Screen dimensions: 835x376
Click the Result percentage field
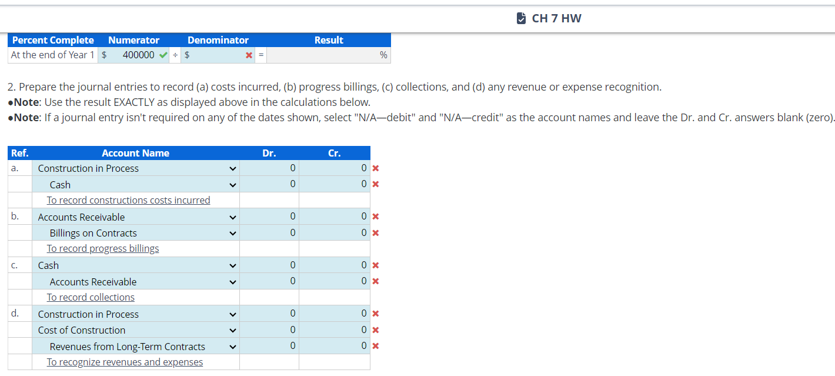tap(329, 54)
